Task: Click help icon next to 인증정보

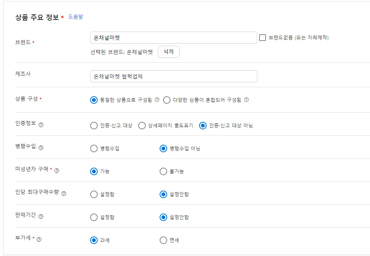Action: [x=41, y=125]
